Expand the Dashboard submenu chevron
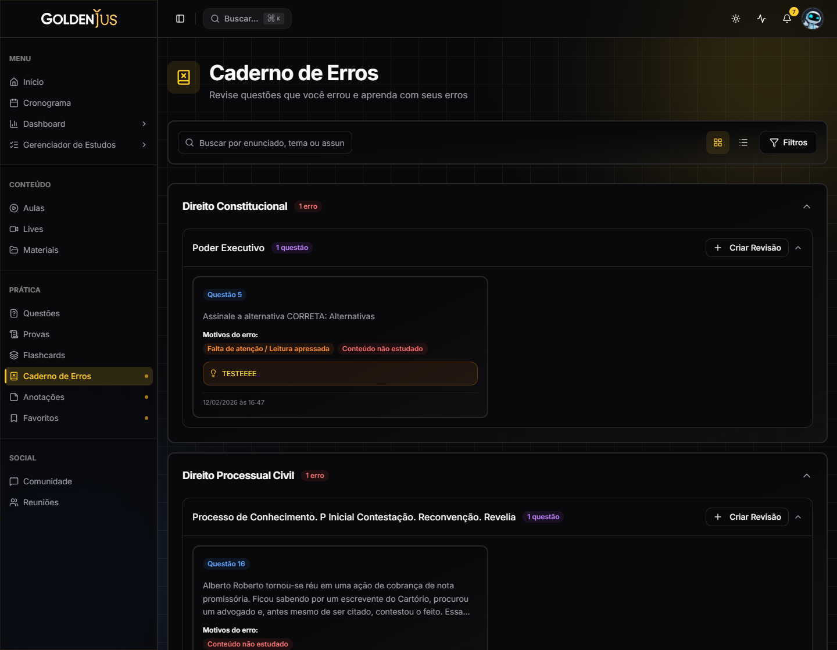Viewport: 837px width, 650px height. coord(144,124)
